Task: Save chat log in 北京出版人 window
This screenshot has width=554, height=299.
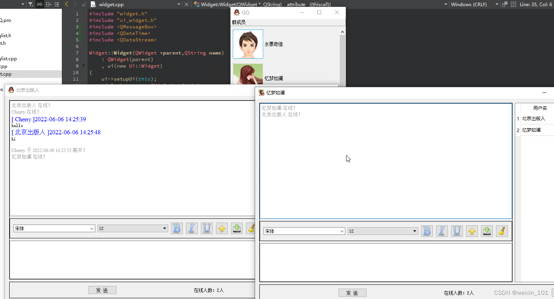Action: (237, 228)
